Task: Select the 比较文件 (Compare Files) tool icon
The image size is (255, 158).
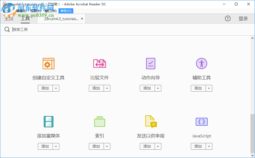Action: coord(99,63)
